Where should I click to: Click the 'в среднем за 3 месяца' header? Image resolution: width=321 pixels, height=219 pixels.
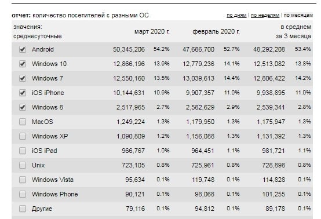click(293, 31)
